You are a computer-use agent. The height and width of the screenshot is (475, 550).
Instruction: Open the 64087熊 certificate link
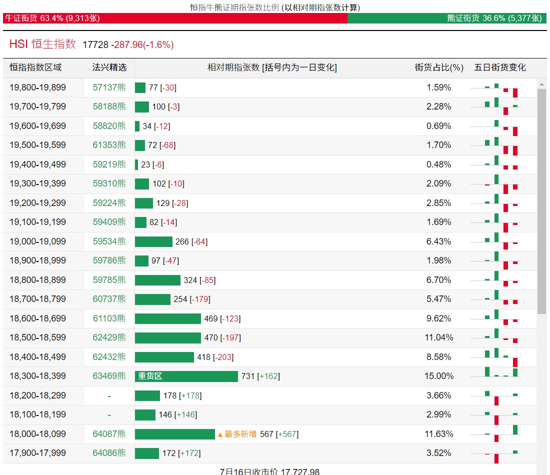tap(109, 434)
